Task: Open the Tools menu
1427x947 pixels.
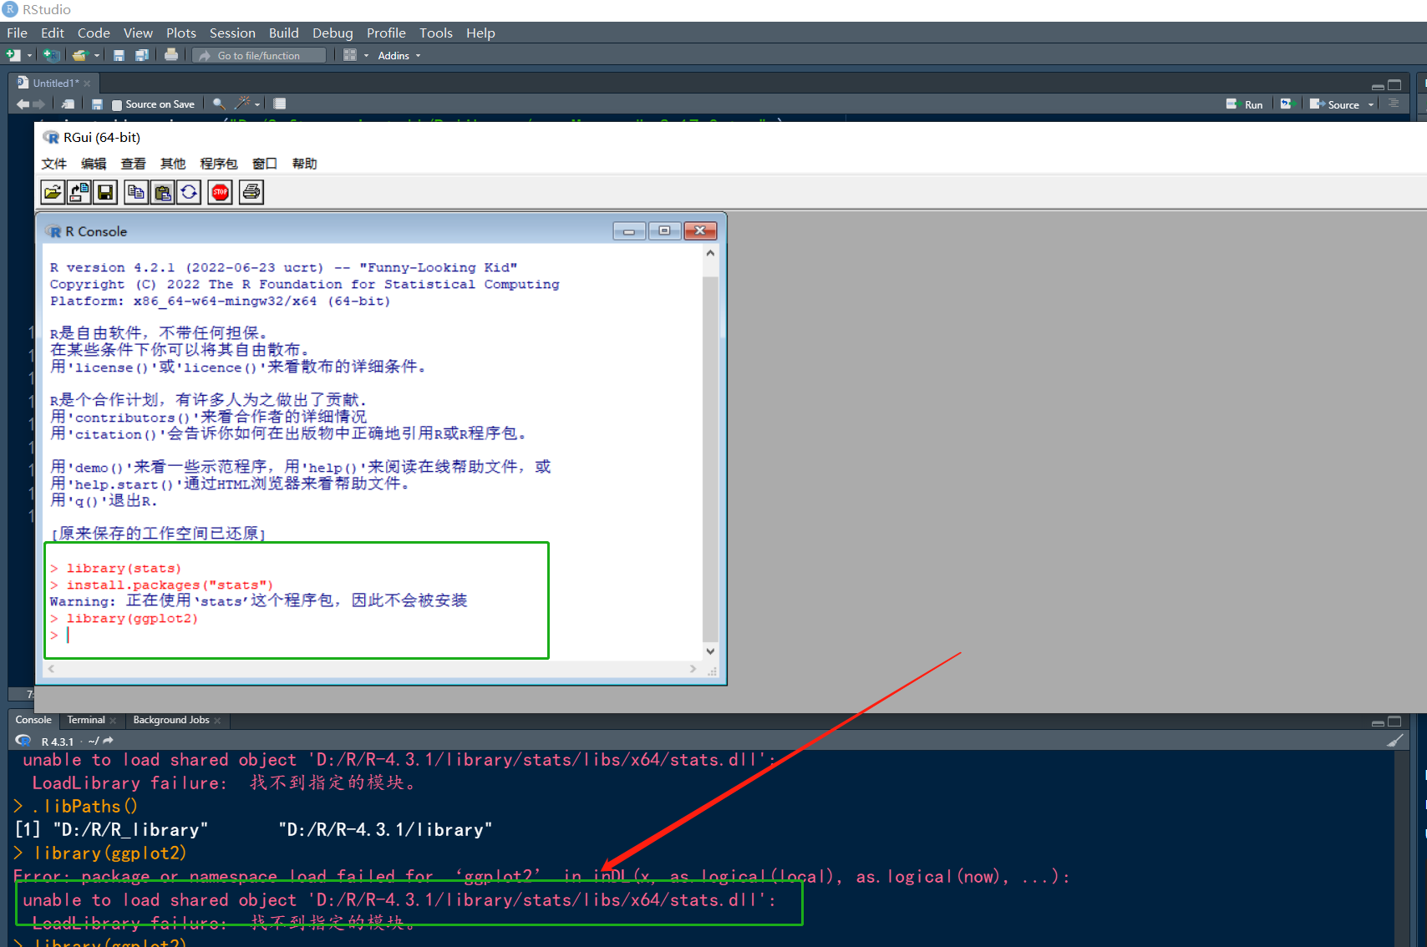Action: click(435, 33)
